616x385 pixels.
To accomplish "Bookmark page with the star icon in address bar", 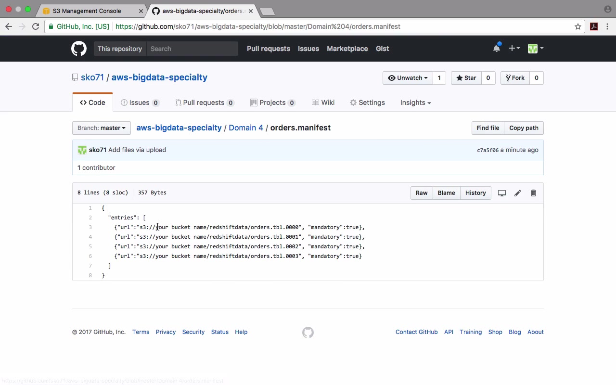I will click(578, 26).
